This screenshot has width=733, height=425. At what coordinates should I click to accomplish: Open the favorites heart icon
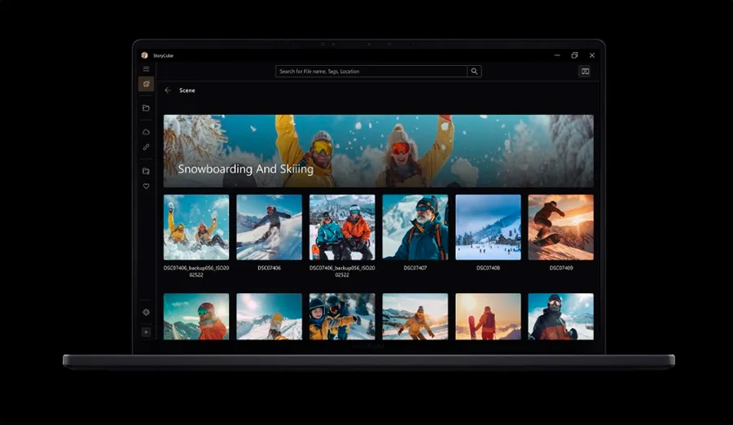pos(146,186)
